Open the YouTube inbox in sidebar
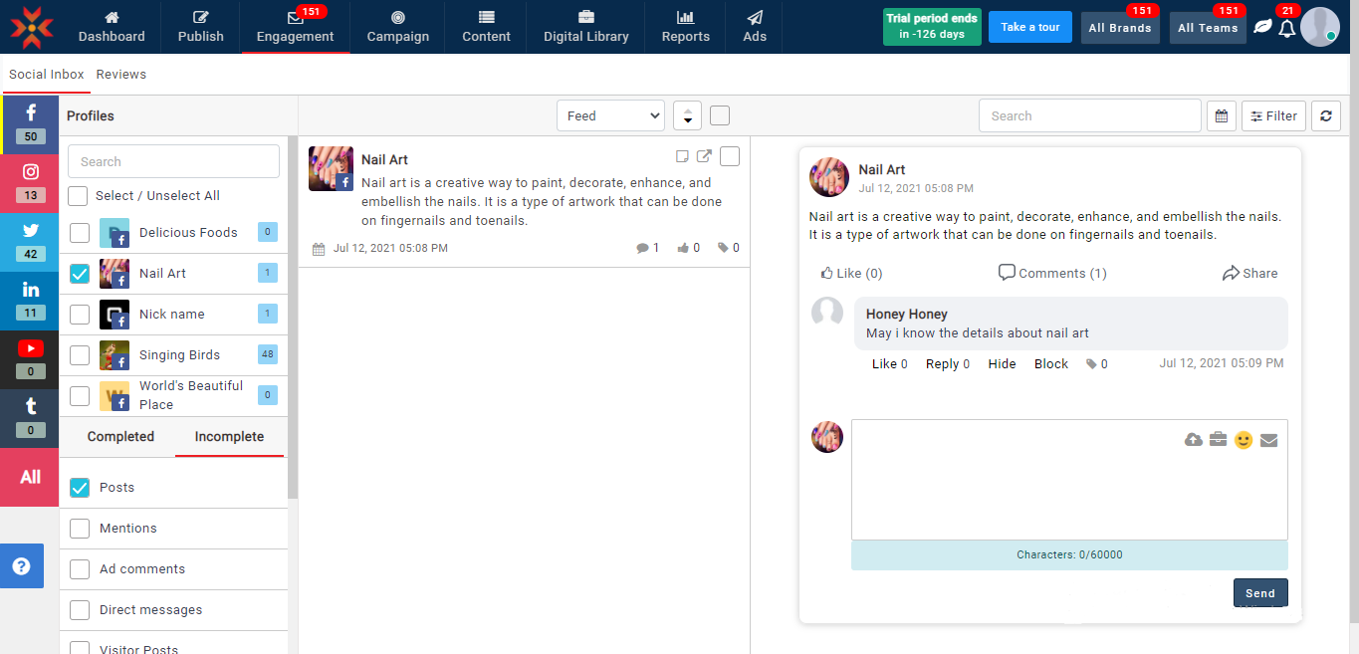1359x654 pixels. [30, 358]
